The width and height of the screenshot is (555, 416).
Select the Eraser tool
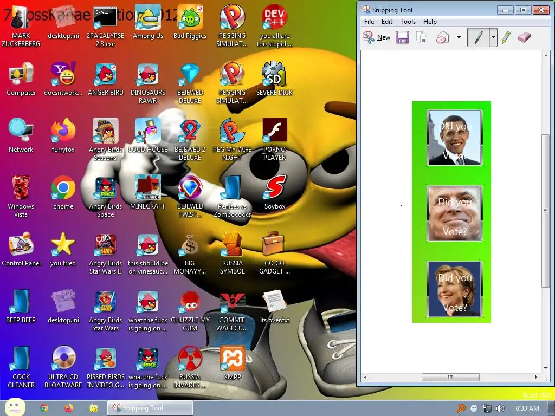[x=524, y=37]
